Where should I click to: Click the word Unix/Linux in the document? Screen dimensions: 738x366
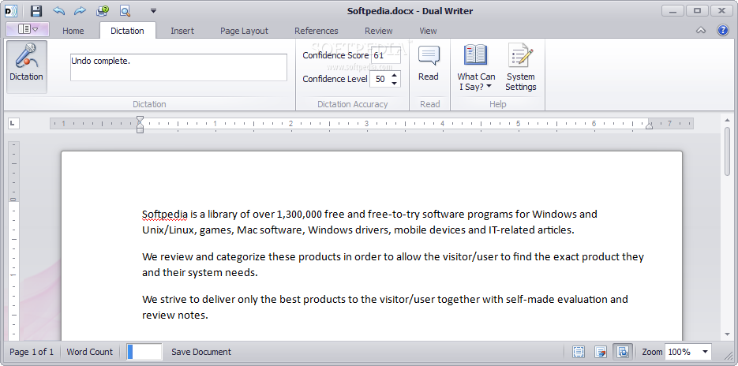pos(170,230)
